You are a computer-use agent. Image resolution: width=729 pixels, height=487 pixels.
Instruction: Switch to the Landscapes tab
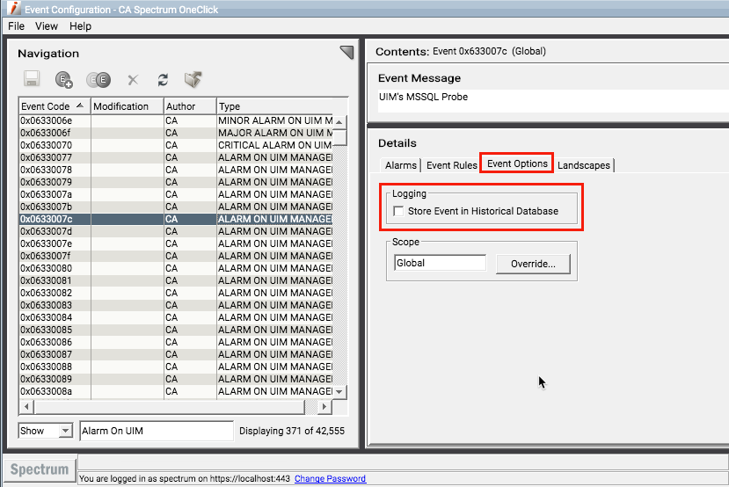tap(584, 165)
